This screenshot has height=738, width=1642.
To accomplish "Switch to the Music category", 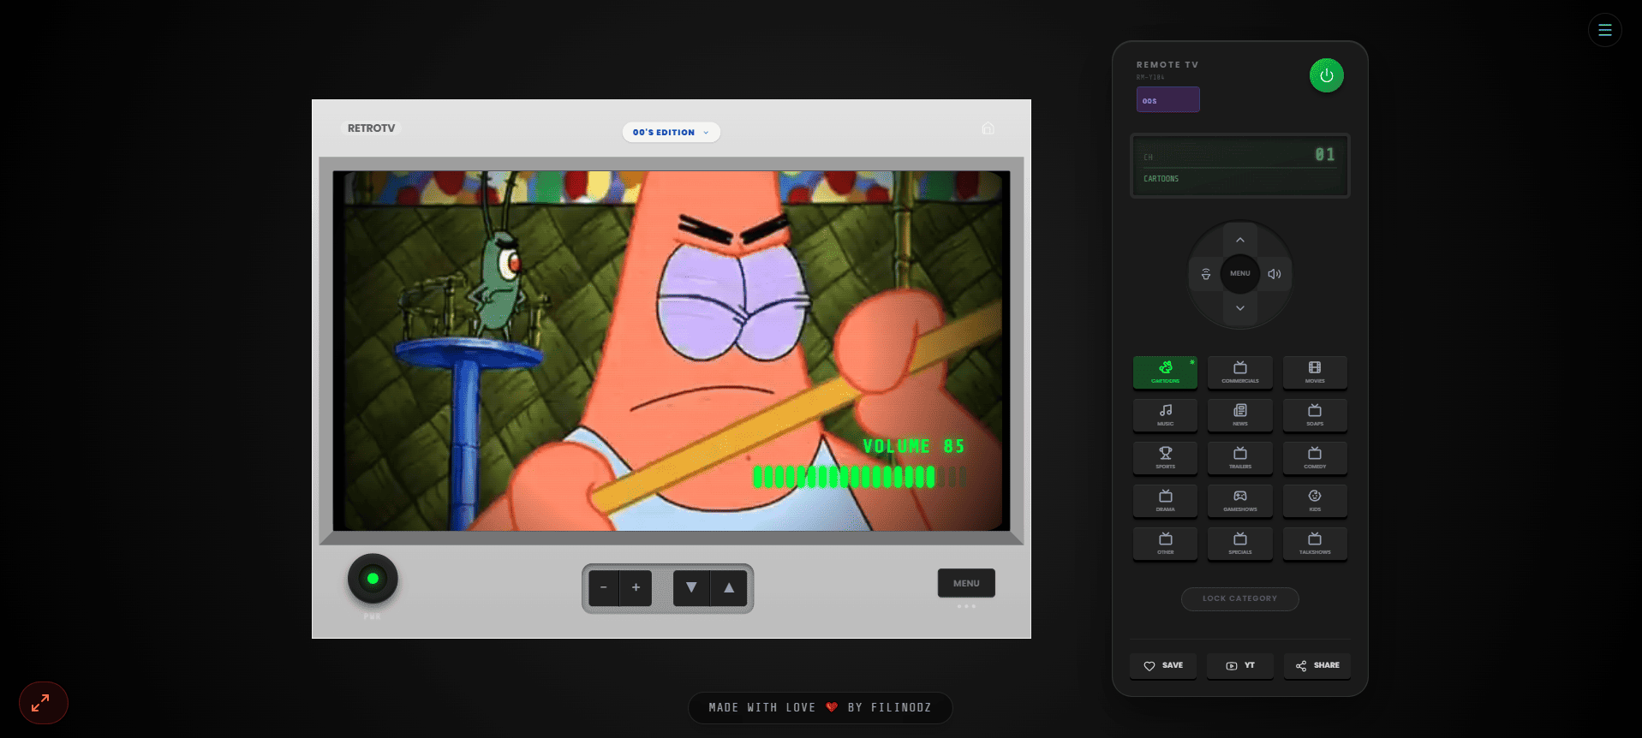I will [1165, 414].
